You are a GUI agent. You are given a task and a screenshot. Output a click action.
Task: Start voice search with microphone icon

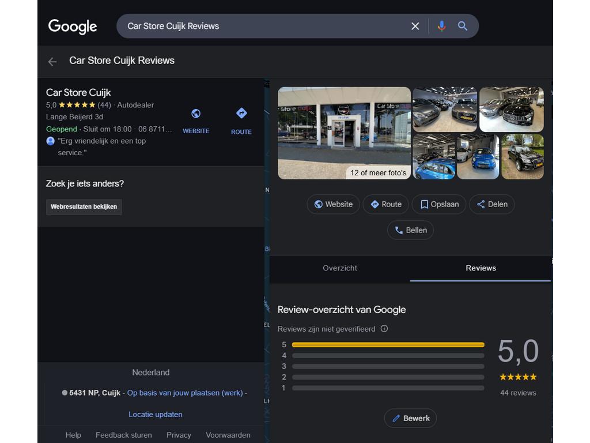[x=442, y=26]
